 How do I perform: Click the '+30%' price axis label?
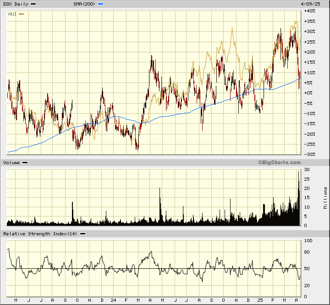click(x=309, y=31)
